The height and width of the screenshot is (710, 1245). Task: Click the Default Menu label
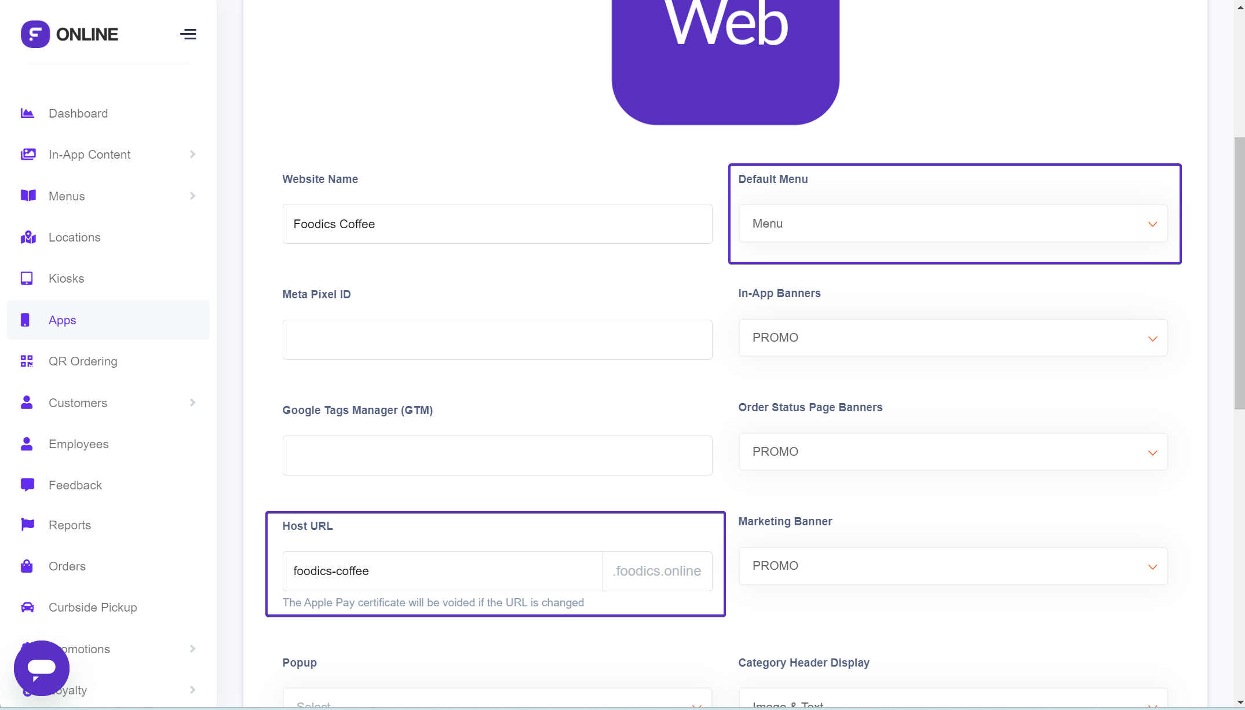(x=773, y=179)
